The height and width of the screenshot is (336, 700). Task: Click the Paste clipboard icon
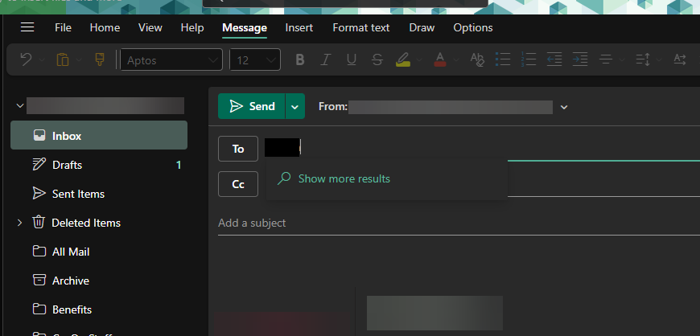pos(62,59)
